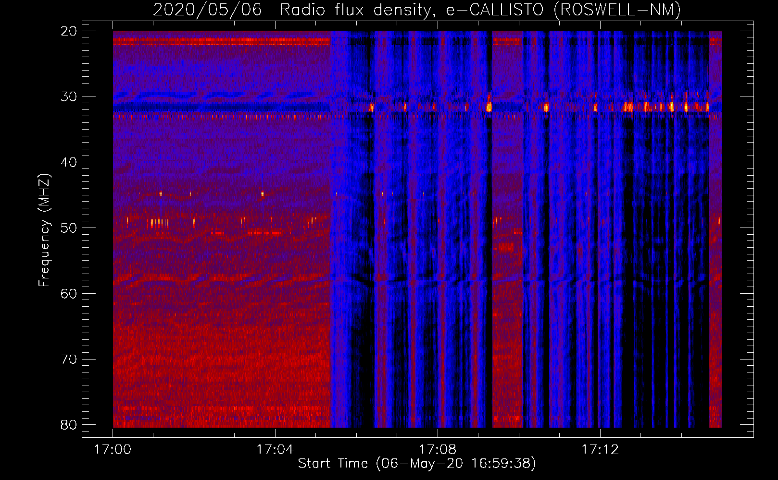
Task: Click the 70 MHz frequency tick label
Action: coord(69,360)
